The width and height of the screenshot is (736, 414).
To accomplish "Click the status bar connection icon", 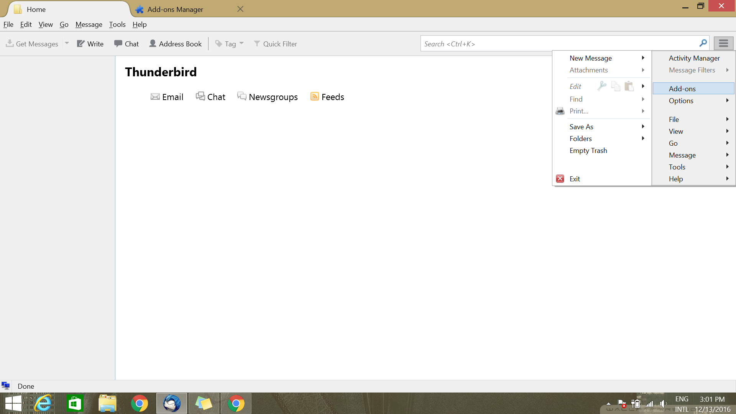I will tap(5, 386).
